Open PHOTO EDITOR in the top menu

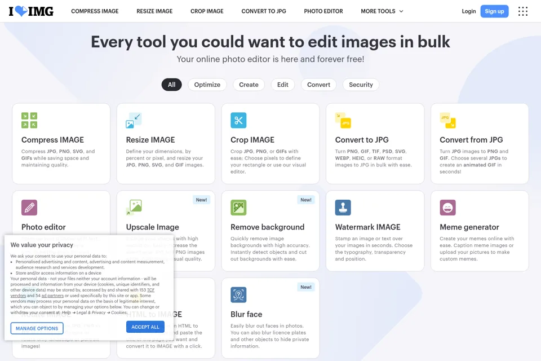(323, 11)
